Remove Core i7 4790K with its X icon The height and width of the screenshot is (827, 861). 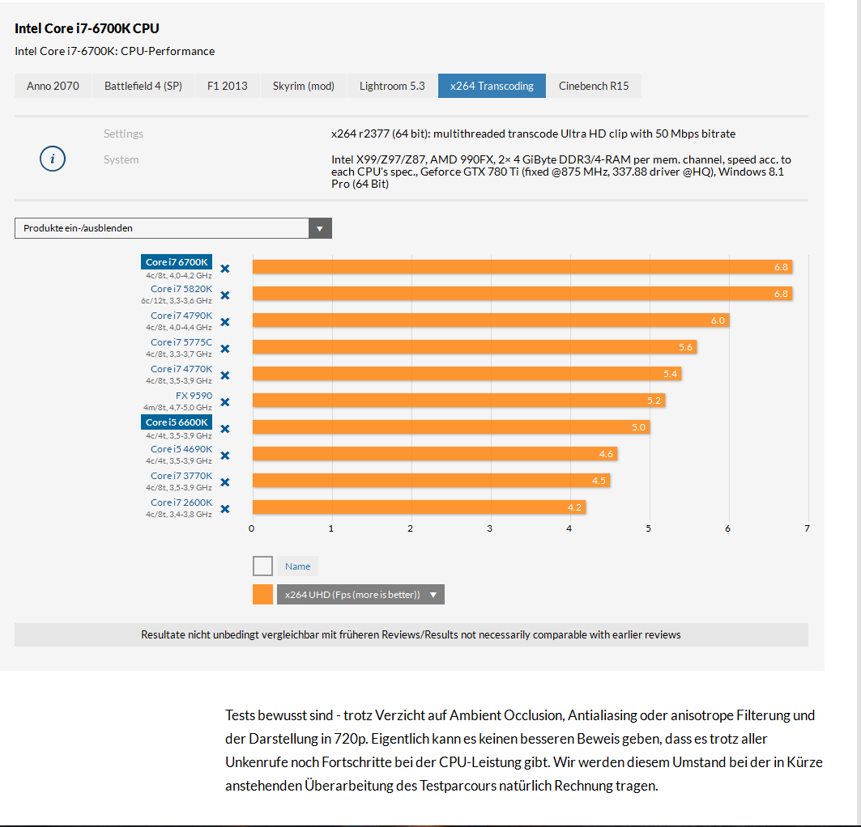[225, 322]
